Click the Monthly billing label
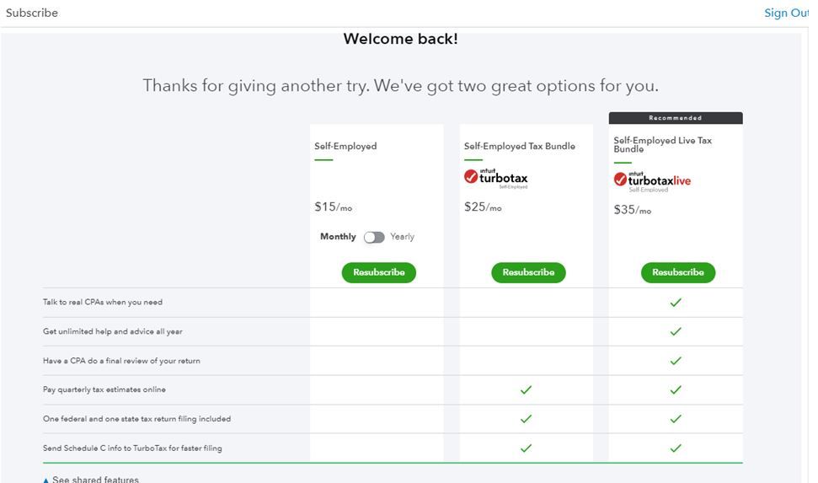The height and width of the screenshot is (483, 818). [338, 237]
